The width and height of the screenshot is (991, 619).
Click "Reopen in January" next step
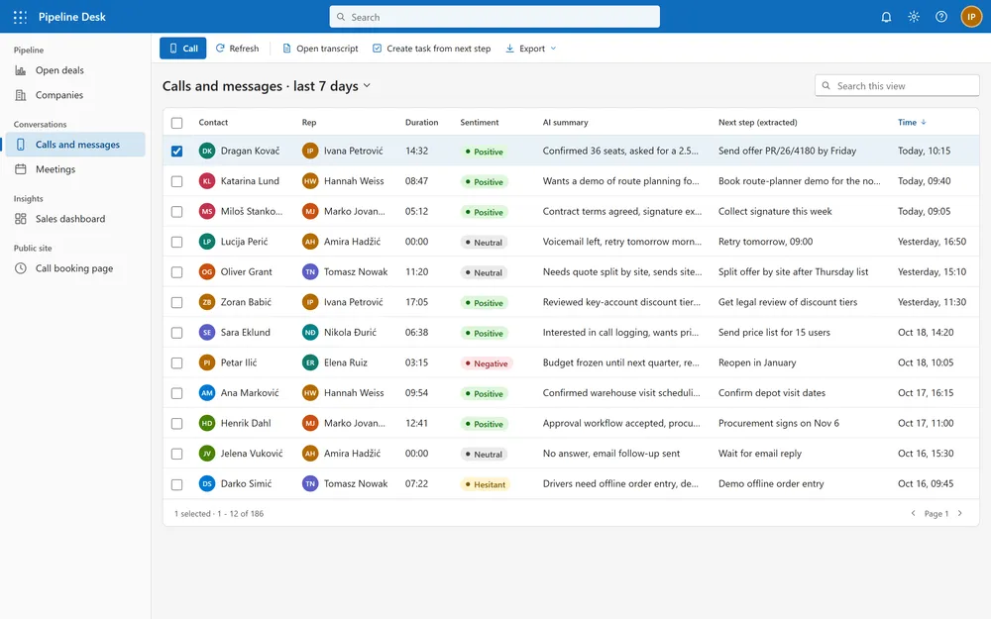[x=757, y=363]
